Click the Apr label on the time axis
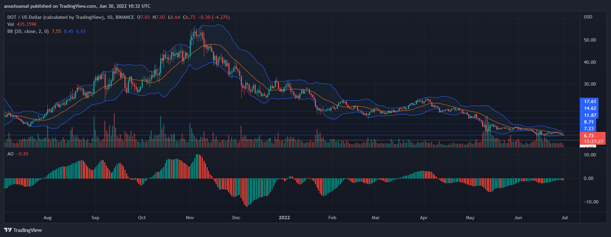Screen dimensions: 611x237 tap(424, 218)
